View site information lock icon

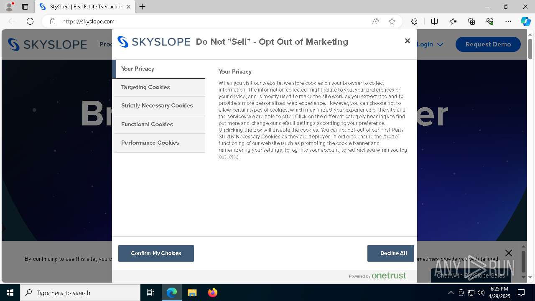pos(53,21)
